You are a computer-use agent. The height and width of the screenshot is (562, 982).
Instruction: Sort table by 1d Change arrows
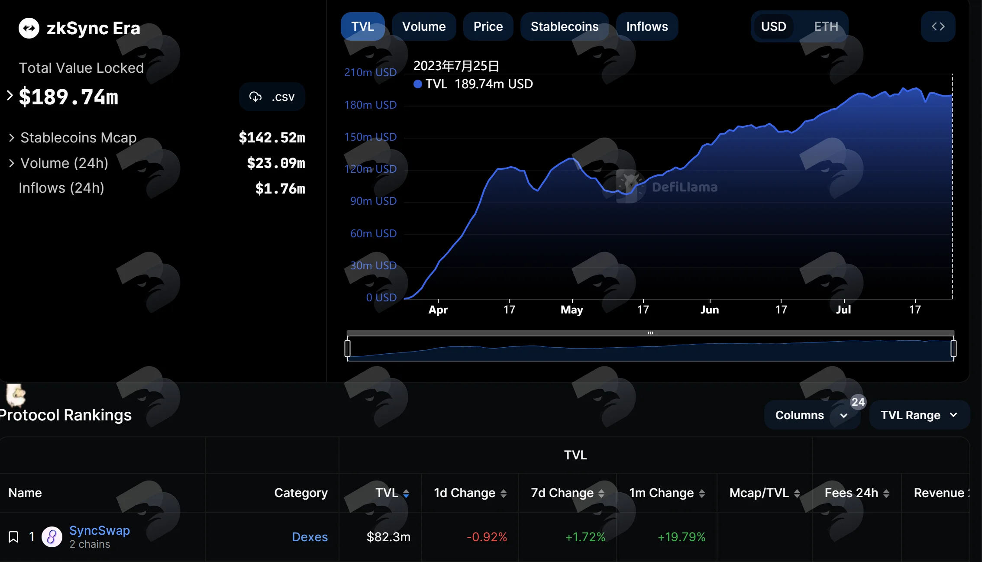(503, 493)
